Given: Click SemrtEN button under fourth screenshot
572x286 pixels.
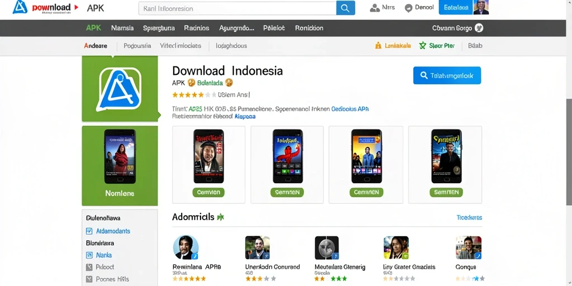Looking at the screenshot, I should pyautogui.click(x=446, y=192).
